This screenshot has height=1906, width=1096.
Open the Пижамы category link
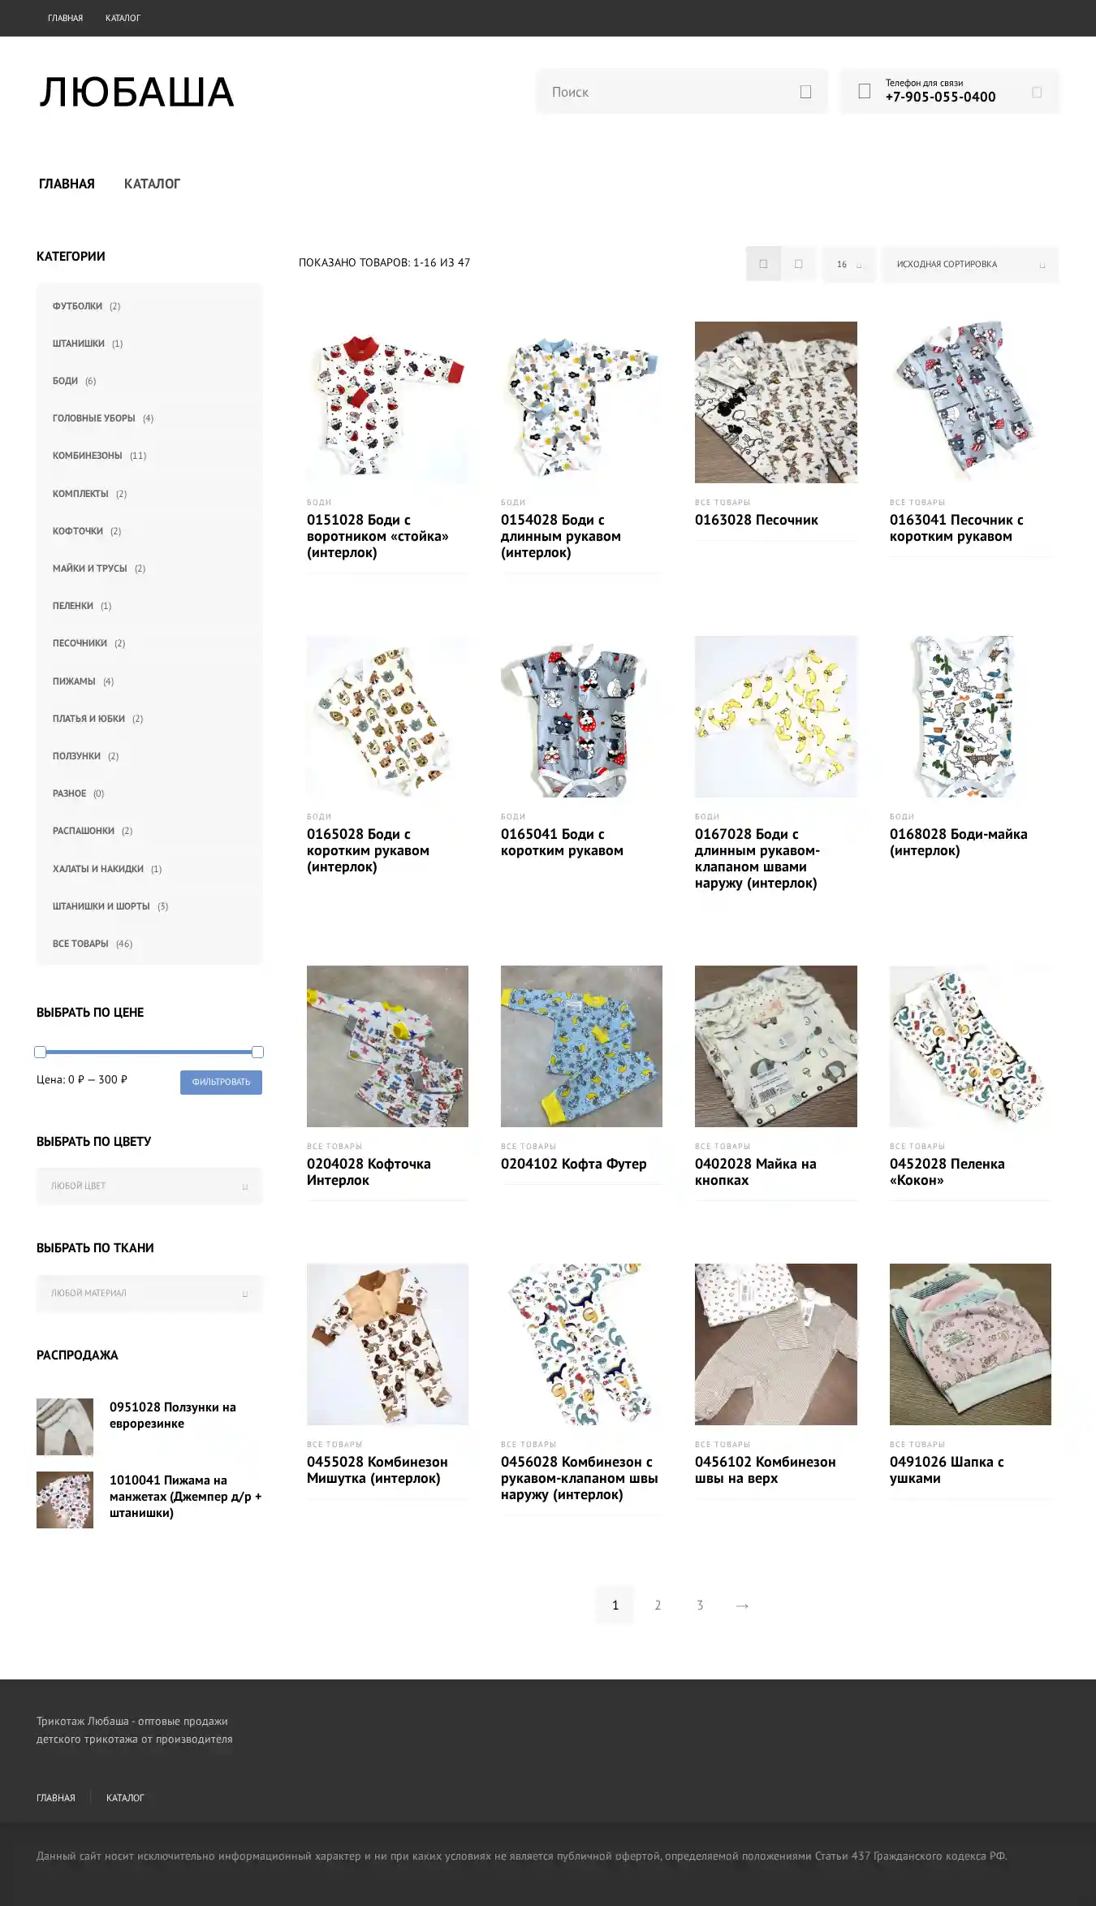[74, 681]
